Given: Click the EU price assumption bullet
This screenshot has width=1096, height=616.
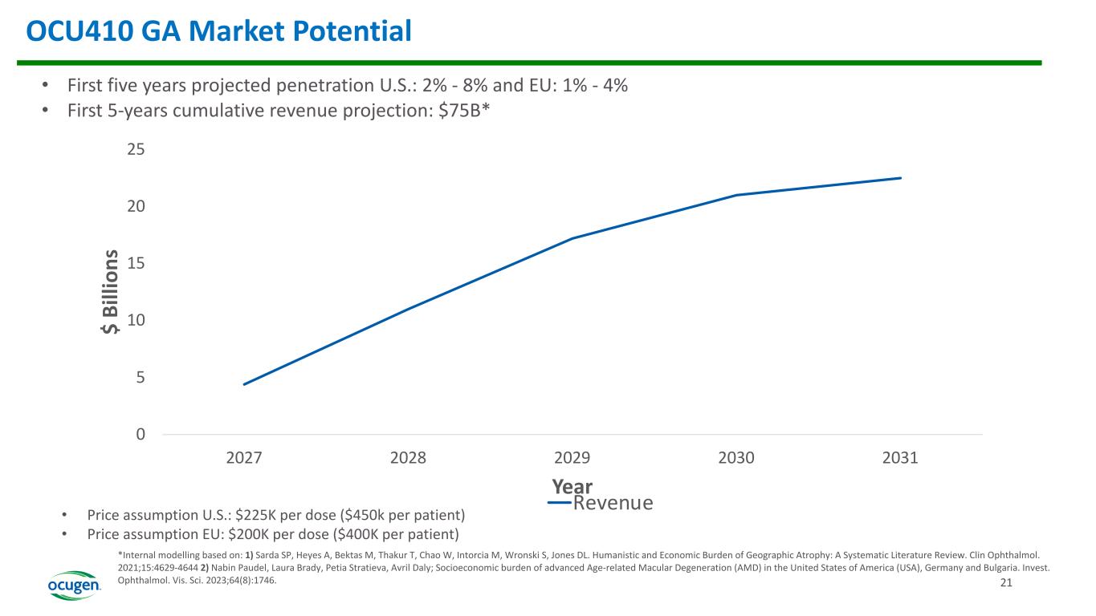Looking at the screenshot, I should [x=273, y=533].
